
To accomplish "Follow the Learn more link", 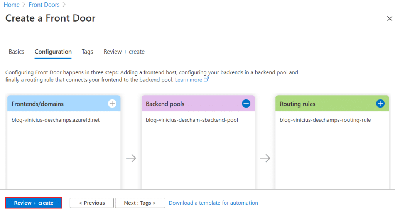I will [188, 80].
